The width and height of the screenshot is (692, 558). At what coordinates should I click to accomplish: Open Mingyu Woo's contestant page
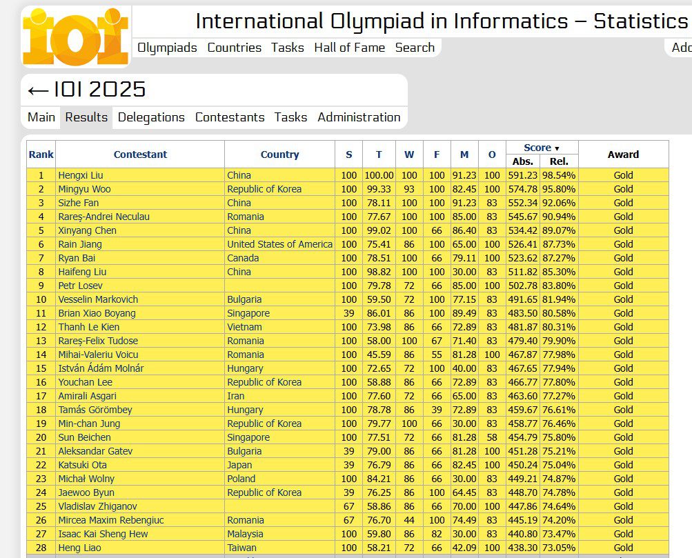pyautogui.click(x=84, y=189)
